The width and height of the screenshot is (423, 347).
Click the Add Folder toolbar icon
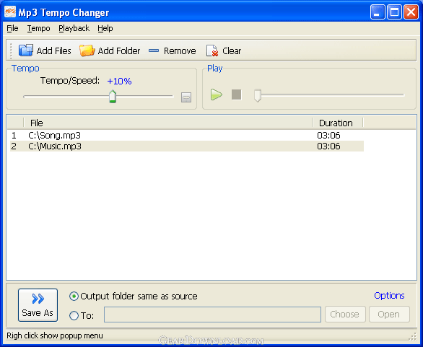pyautogui.click(x=87, y=50)
